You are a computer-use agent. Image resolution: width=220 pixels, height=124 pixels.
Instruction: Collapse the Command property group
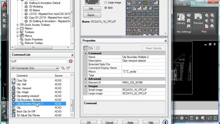pos(86,53)
